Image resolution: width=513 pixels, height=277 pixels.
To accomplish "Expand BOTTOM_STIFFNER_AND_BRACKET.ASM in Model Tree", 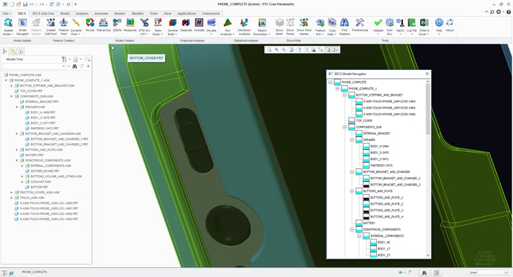I will point(12,85).
